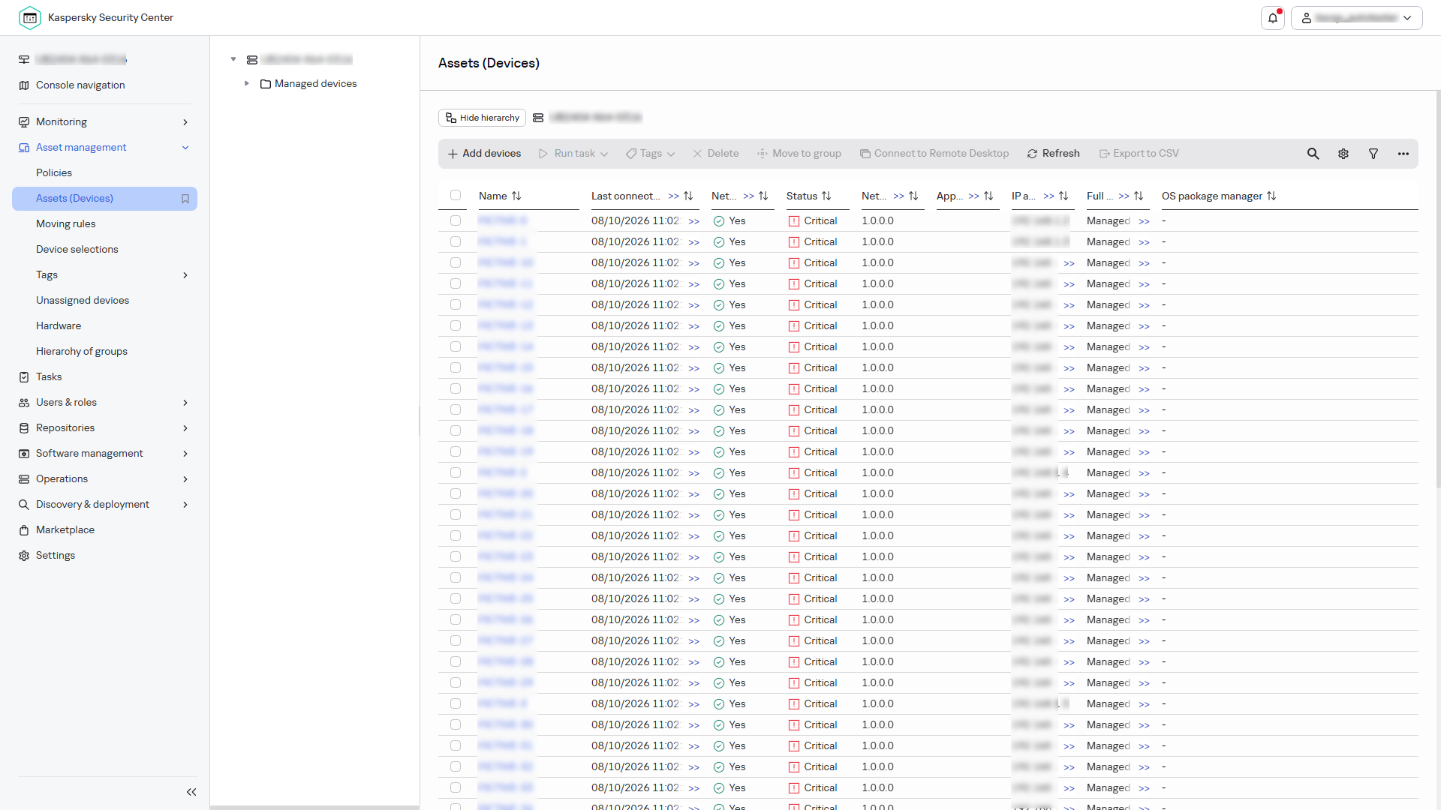Click the Hide hierarchy button

[482, 118]
